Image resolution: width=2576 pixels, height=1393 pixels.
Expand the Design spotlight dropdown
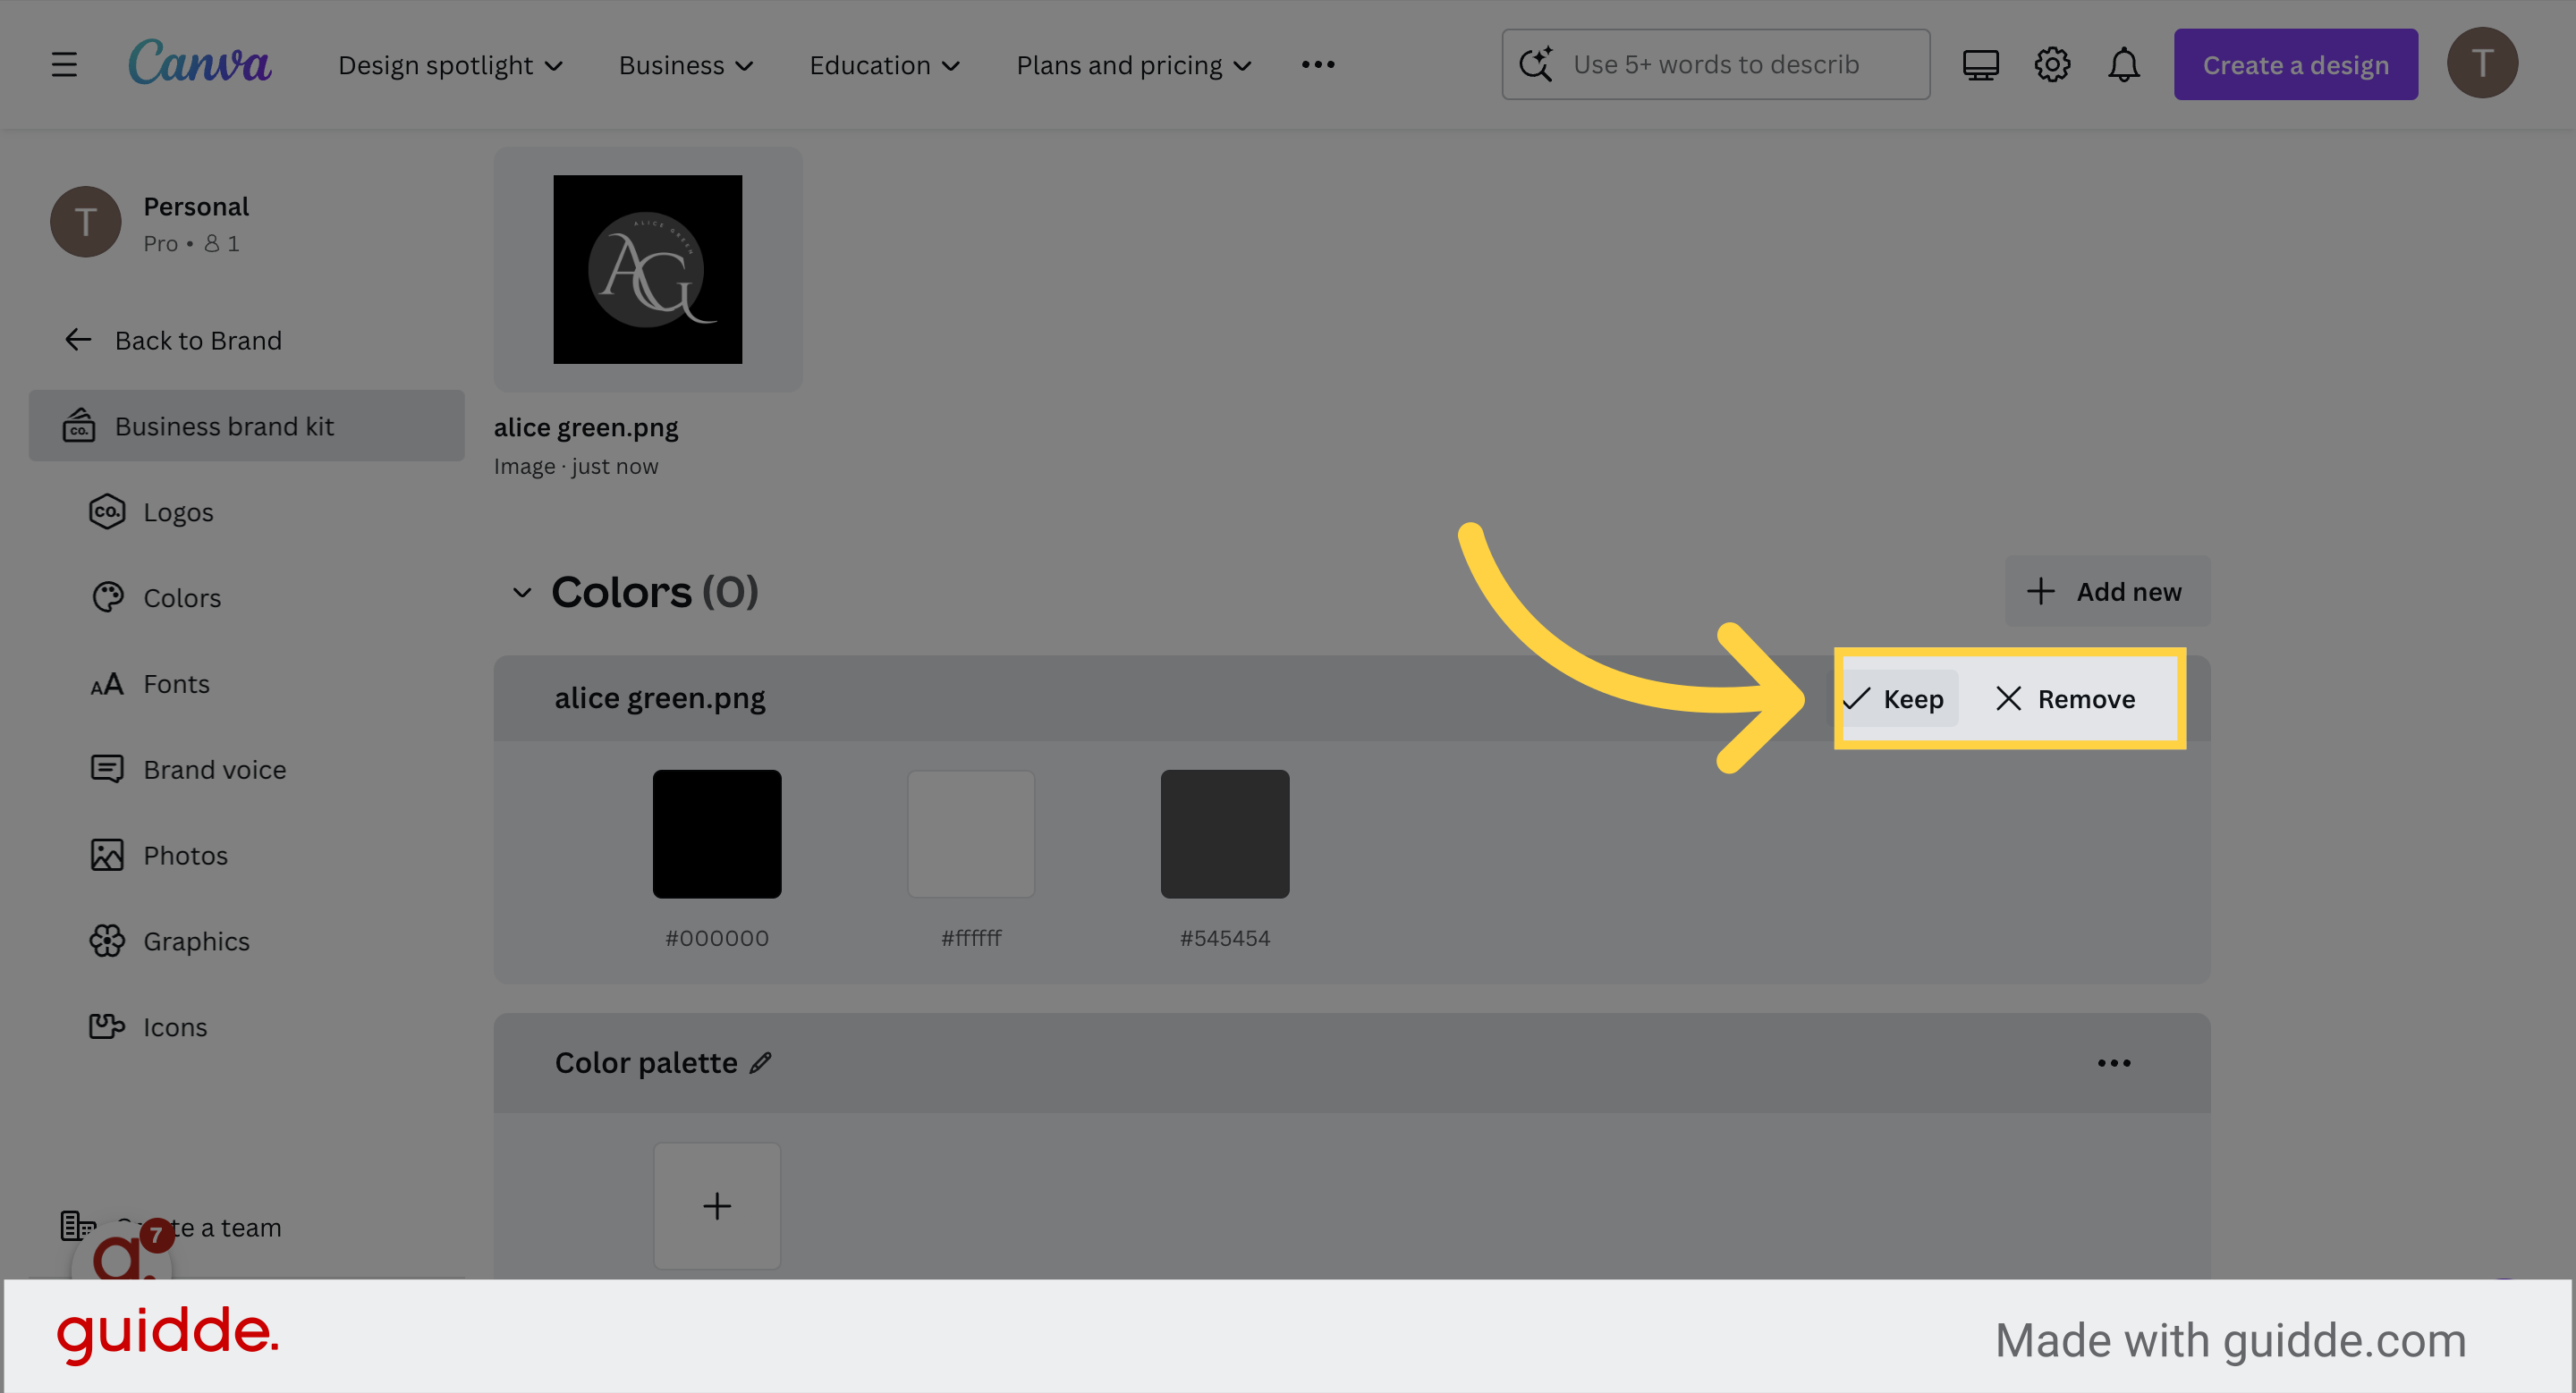tap(451, 64)
